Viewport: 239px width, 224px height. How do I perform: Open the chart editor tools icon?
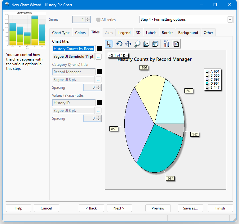[x=166, y=44]
